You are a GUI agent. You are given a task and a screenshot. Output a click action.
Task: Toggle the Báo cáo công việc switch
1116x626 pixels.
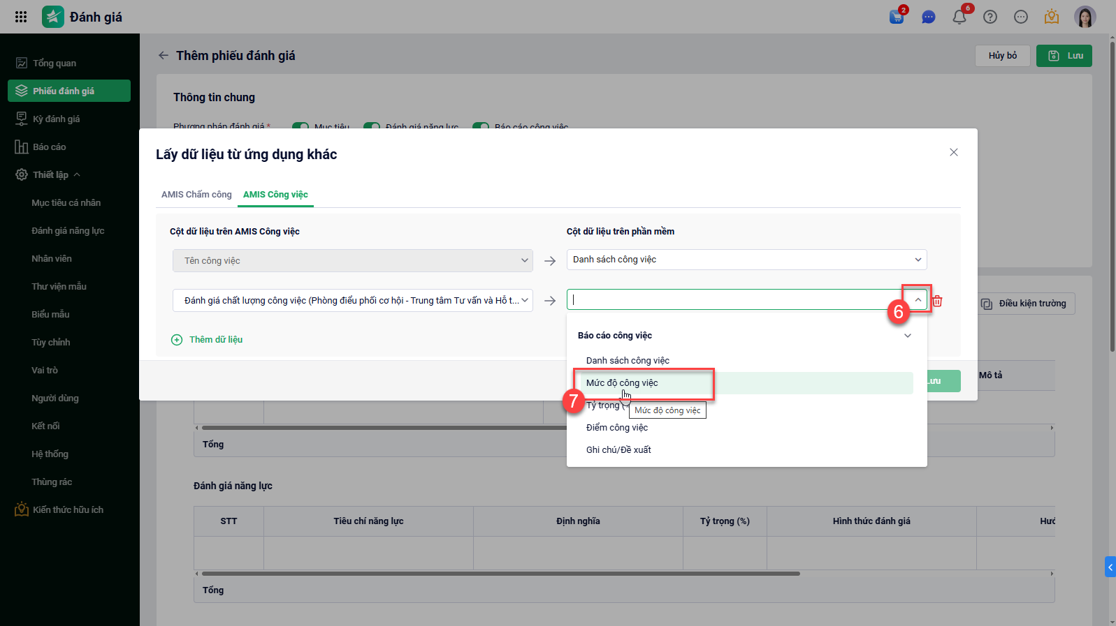(x=481, y=127)
